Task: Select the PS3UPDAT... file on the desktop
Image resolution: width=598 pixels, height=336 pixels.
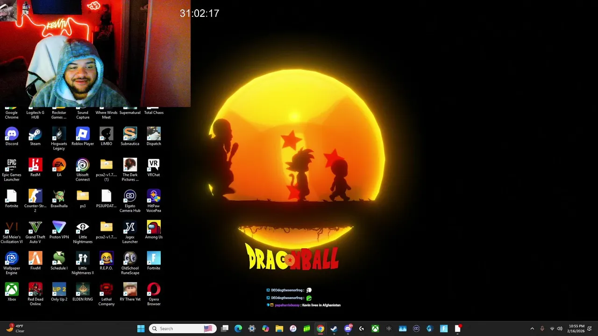Action: pos(107,199)
